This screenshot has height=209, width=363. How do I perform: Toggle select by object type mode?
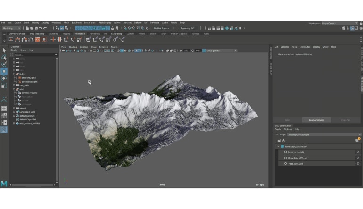point(62,28)
